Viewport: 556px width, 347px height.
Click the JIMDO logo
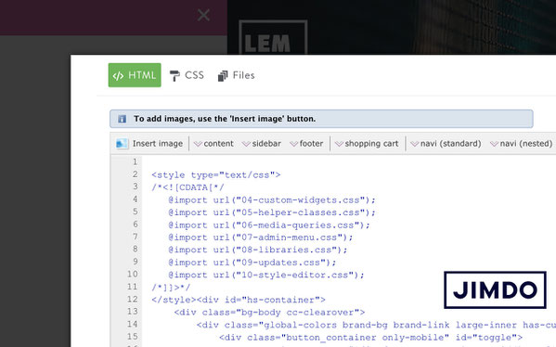495,289
